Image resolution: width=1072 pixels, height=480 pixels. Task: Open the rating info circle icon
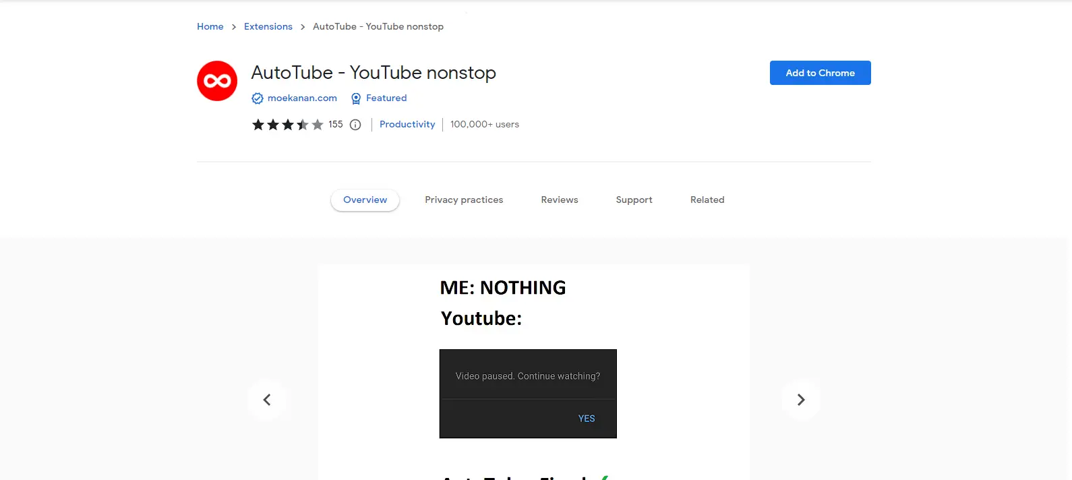point(355,125)
